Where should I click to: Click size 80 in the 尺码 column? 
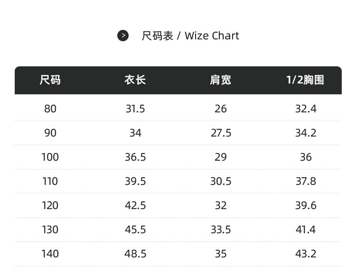[x=50, y=109]
